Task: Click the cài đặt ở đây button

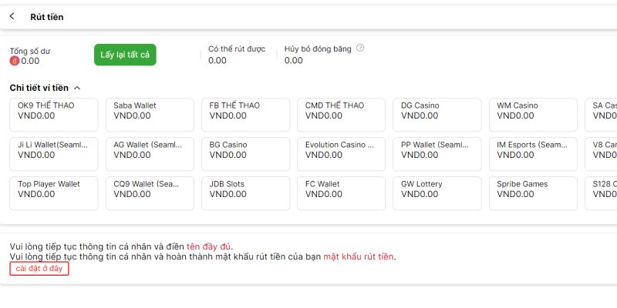Action: pyautogui.click(x=39, y=269)
